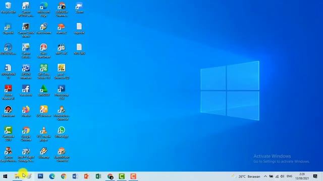Open Nero StartSmart shortcut
Viewport: 323px width, 181px height.
[x=44, y=51]
